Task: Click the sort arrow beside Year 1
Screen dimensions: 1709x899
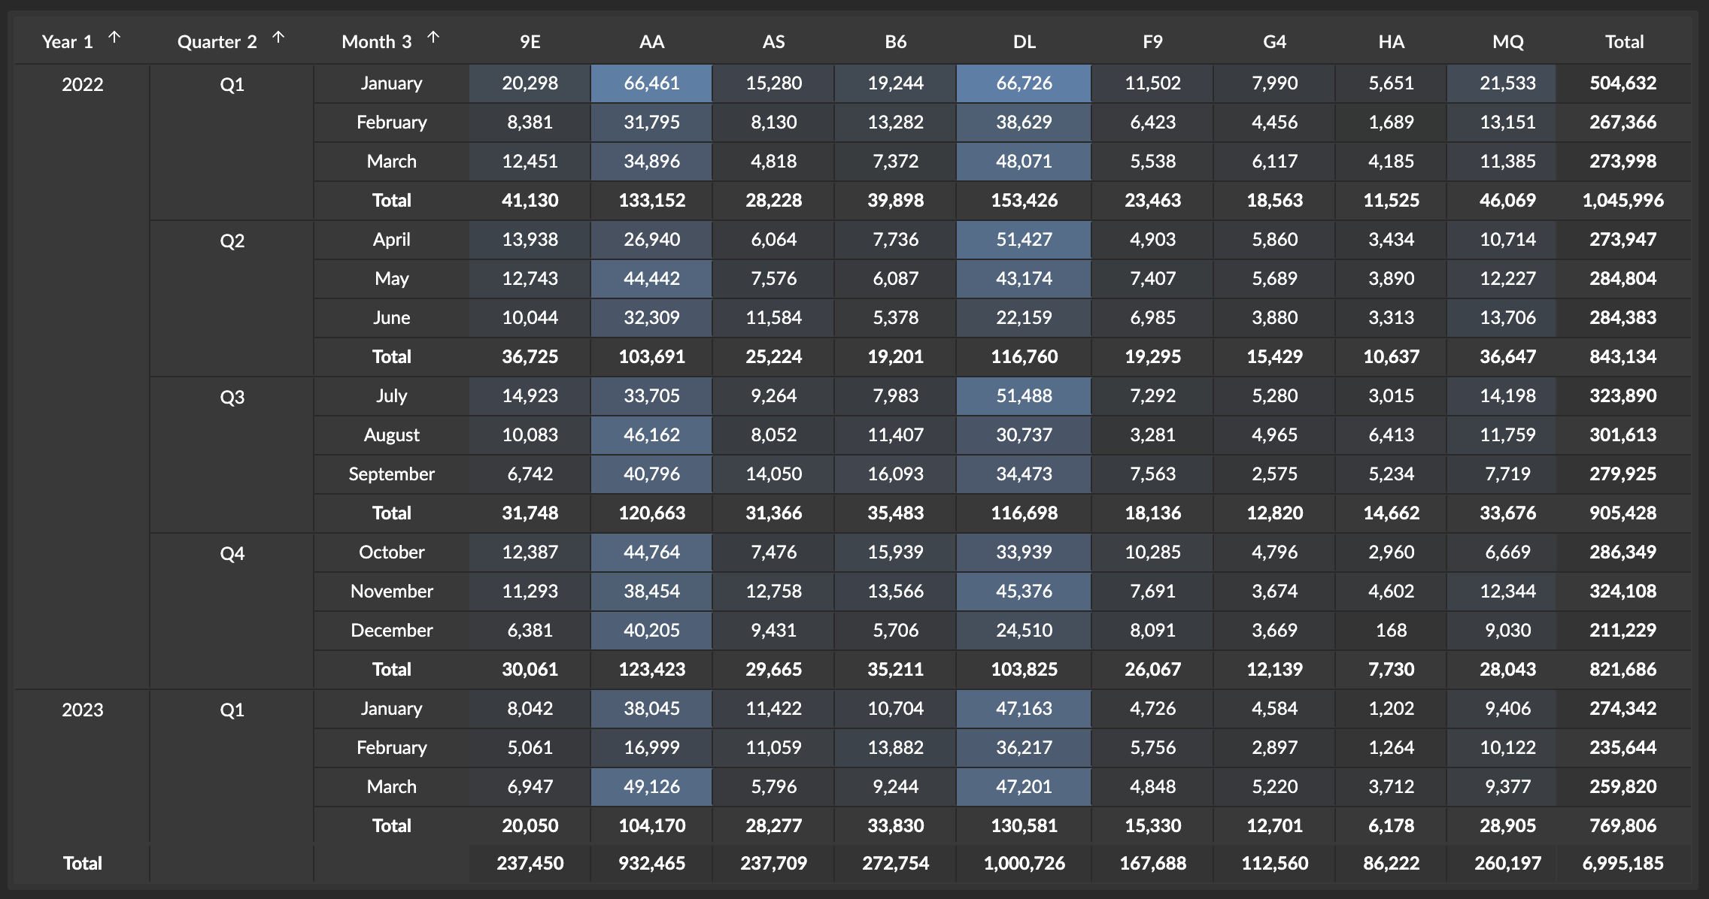Action: click(114, 37)
